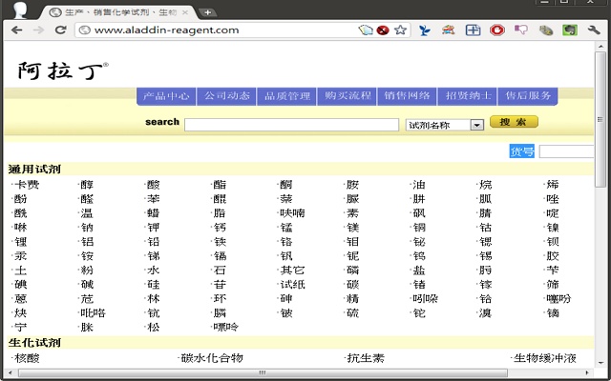Open the 吗哚 category link
The height and width of the screenshot is (381, 611).
click(426, 298)
